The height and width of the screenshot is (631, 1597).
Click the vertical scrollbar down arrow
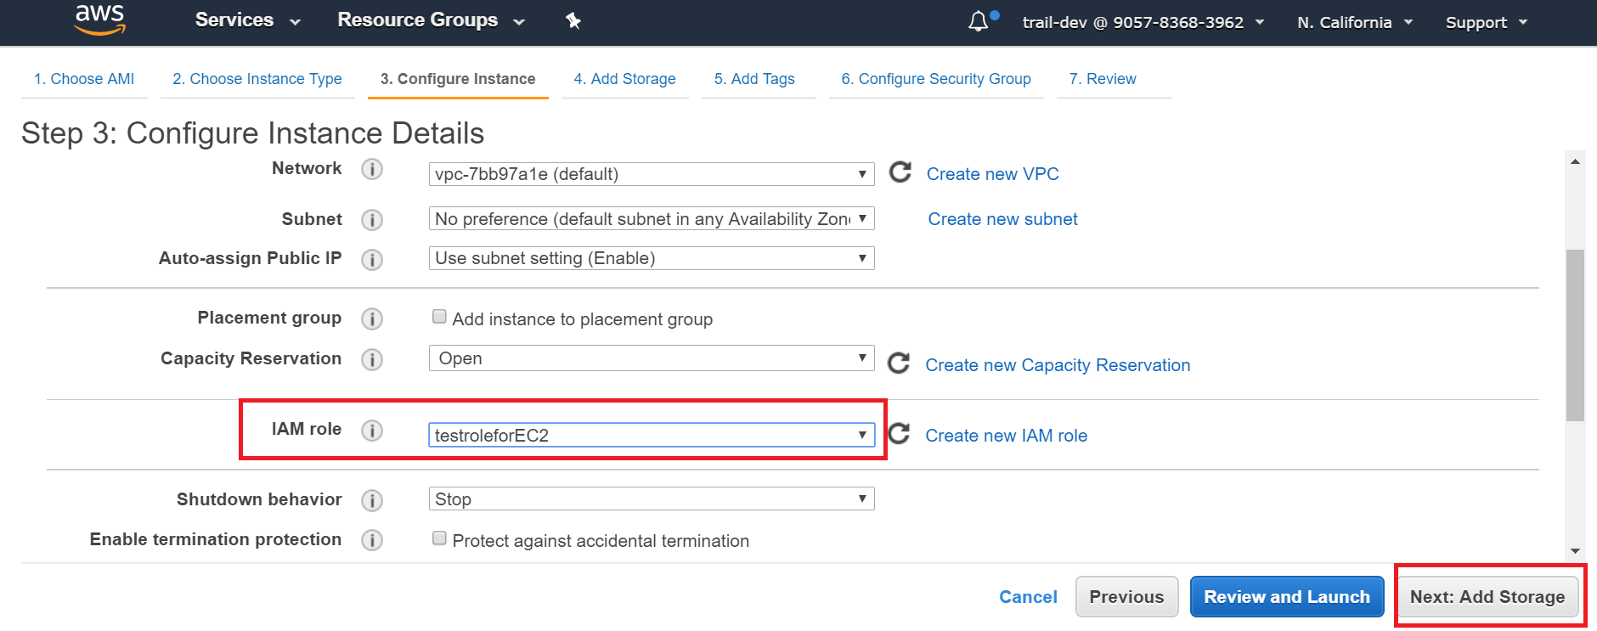[x=1575, y=551]
